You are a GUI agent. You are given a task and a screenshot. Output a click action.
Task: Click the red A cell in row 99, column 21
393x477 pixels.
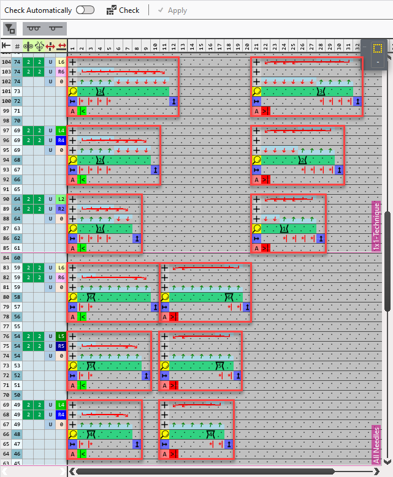pyautogui.click(x=256, y=111)
